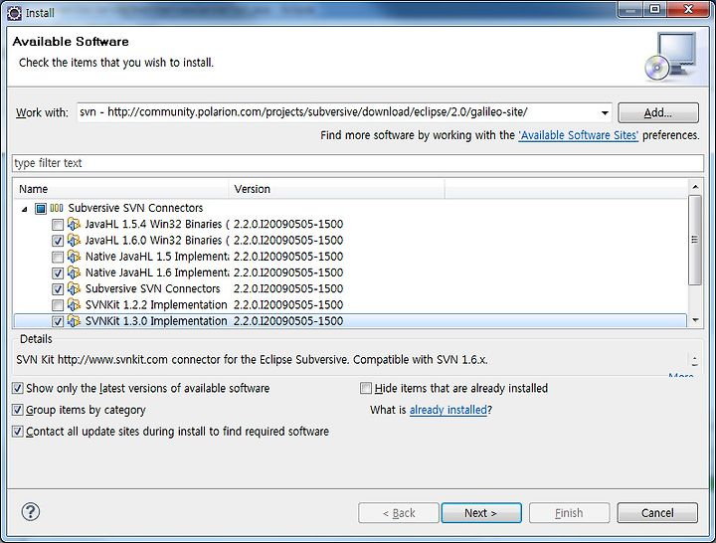716x543 pixels.
Task: Click the Cancel button
Action: click(657, 513)
